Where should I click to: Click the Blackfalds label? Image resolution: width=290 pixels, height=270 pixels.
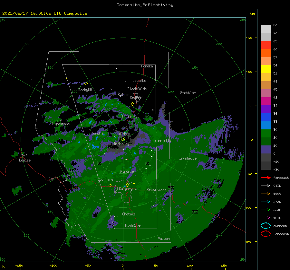pyautogui.click(x=137, y=89)
